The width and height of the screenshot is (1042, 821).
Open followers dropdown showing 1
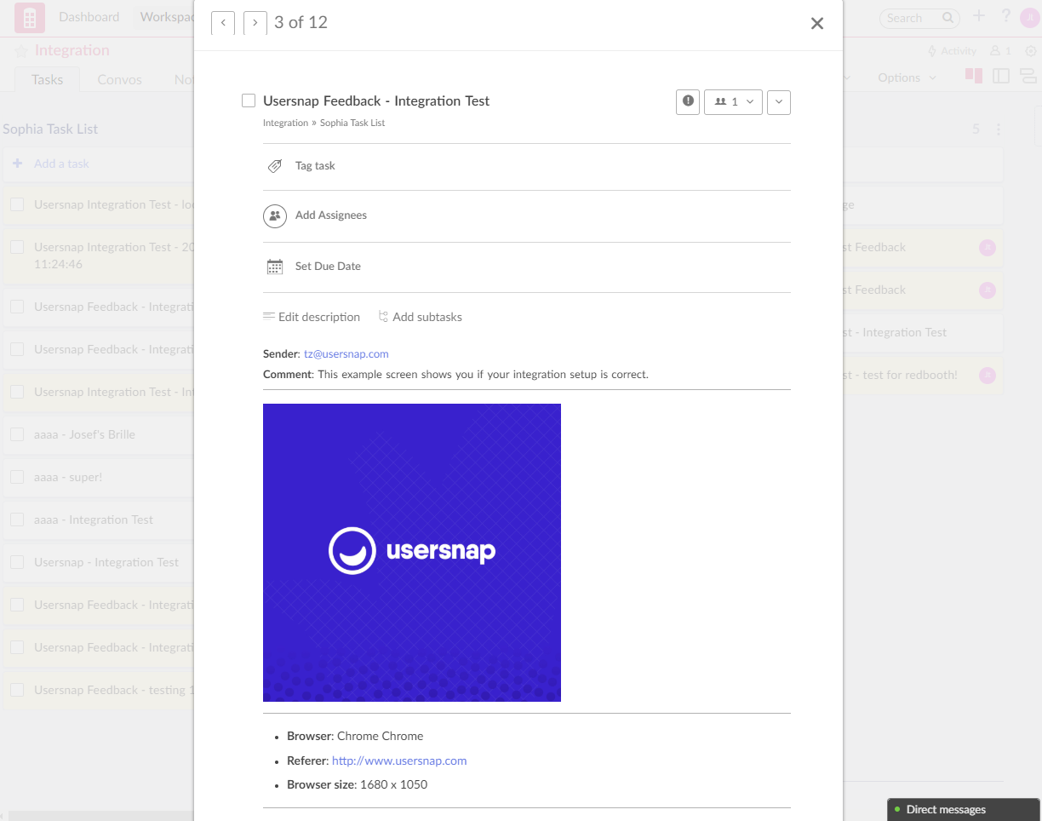[733, 101]
